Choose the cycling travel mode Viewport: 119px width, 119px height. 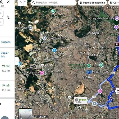coord(2,2)
